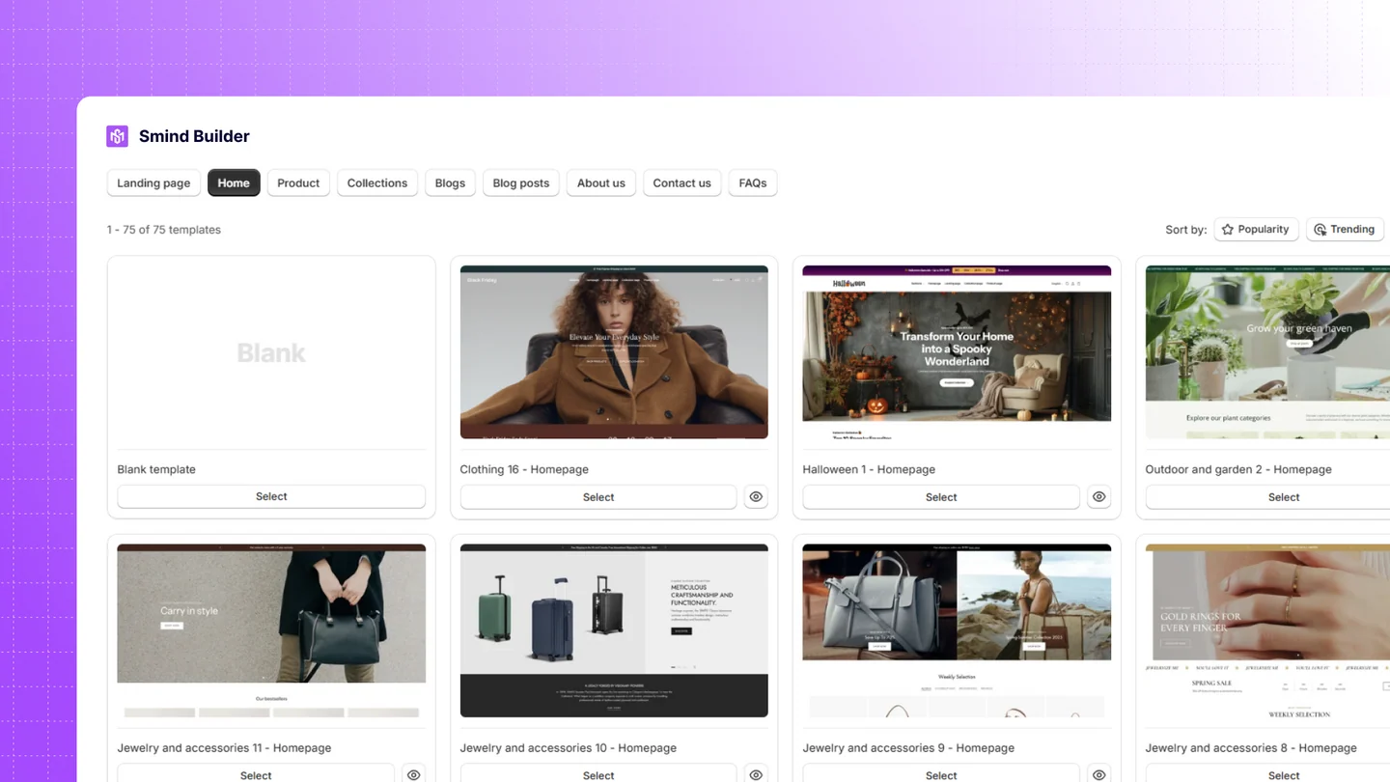Select Jewelry and accessories 11 template
Viewport: 1390px width, 782px height.
click(x=256, y=774)
